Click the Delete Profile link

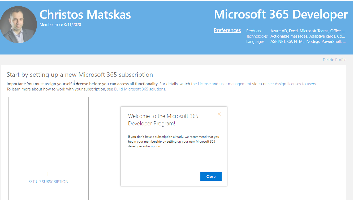(x=334, y=60)
